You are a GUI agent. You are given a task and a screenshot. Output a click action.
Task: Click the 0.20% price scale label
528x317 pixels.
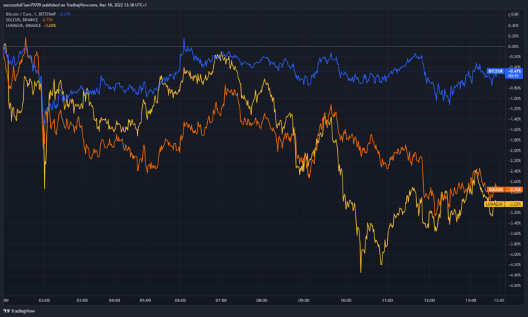click(x=514, y=36)
